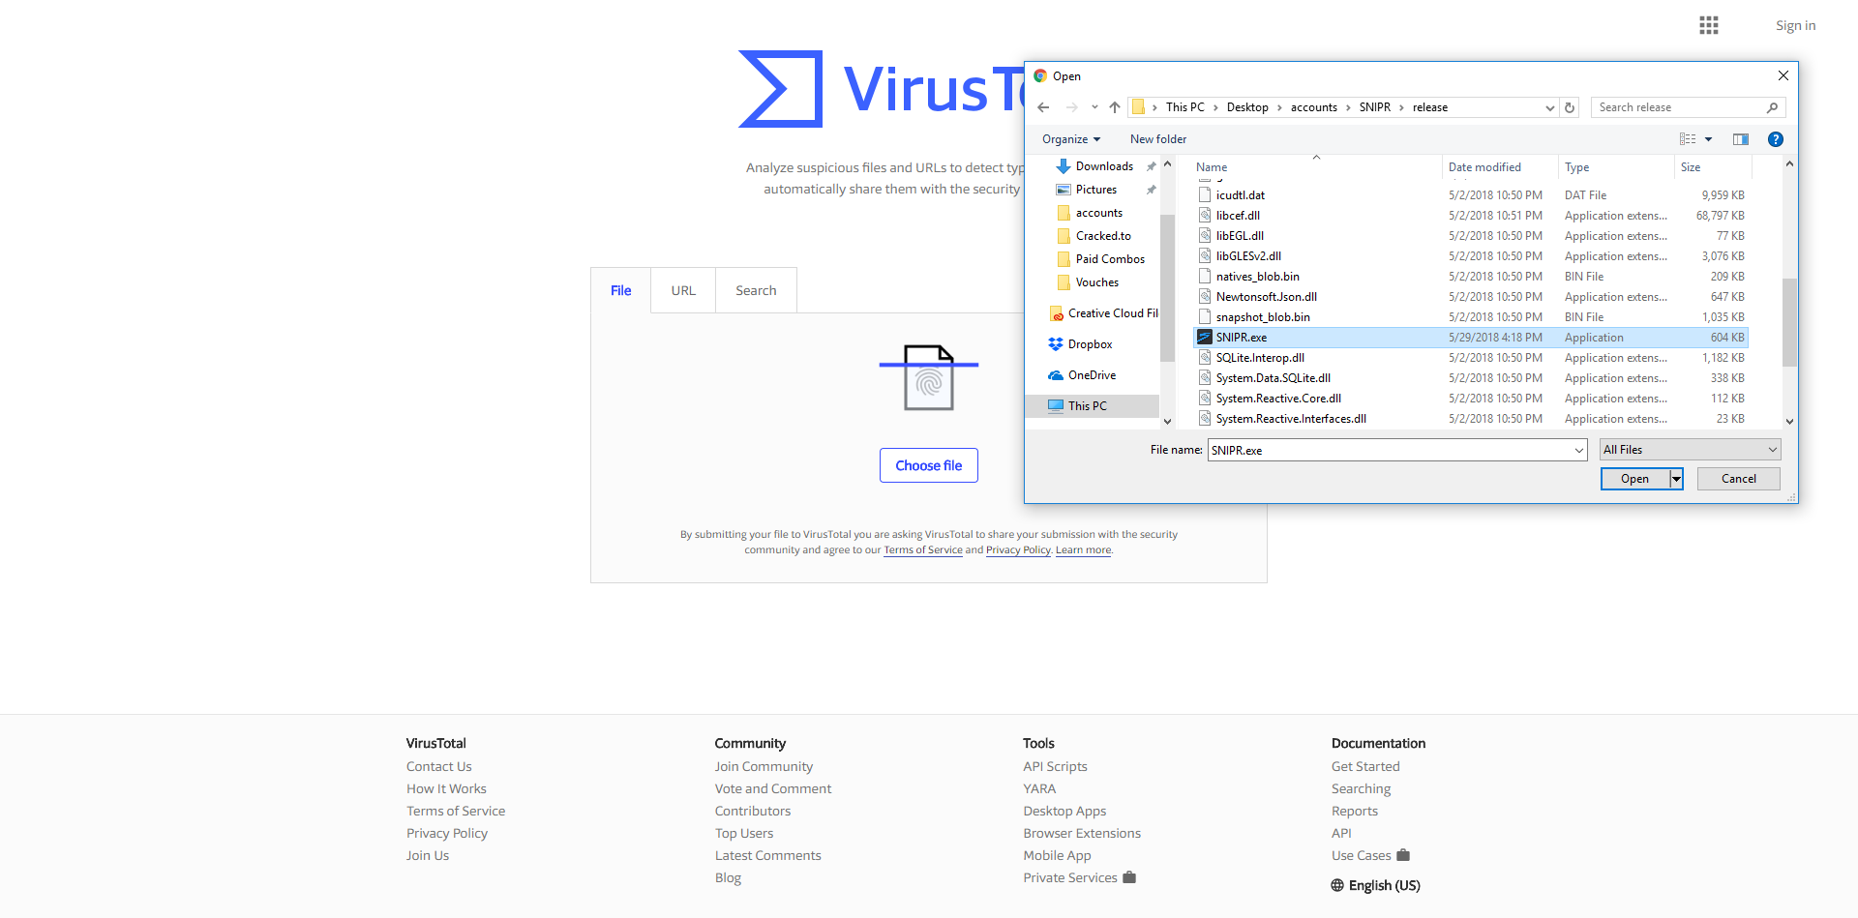Click the Pictures folder icon
This screenshot has width=1858, height=918.
pyautogui.click(x=1064, y=190)
